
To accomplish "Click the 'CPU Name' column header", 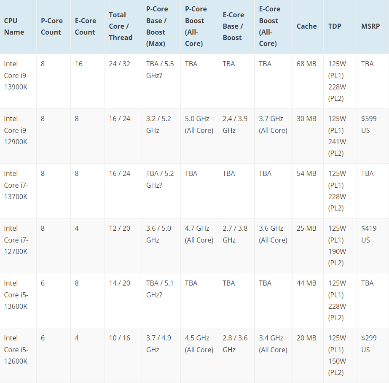I will click(x=14, y=26).
